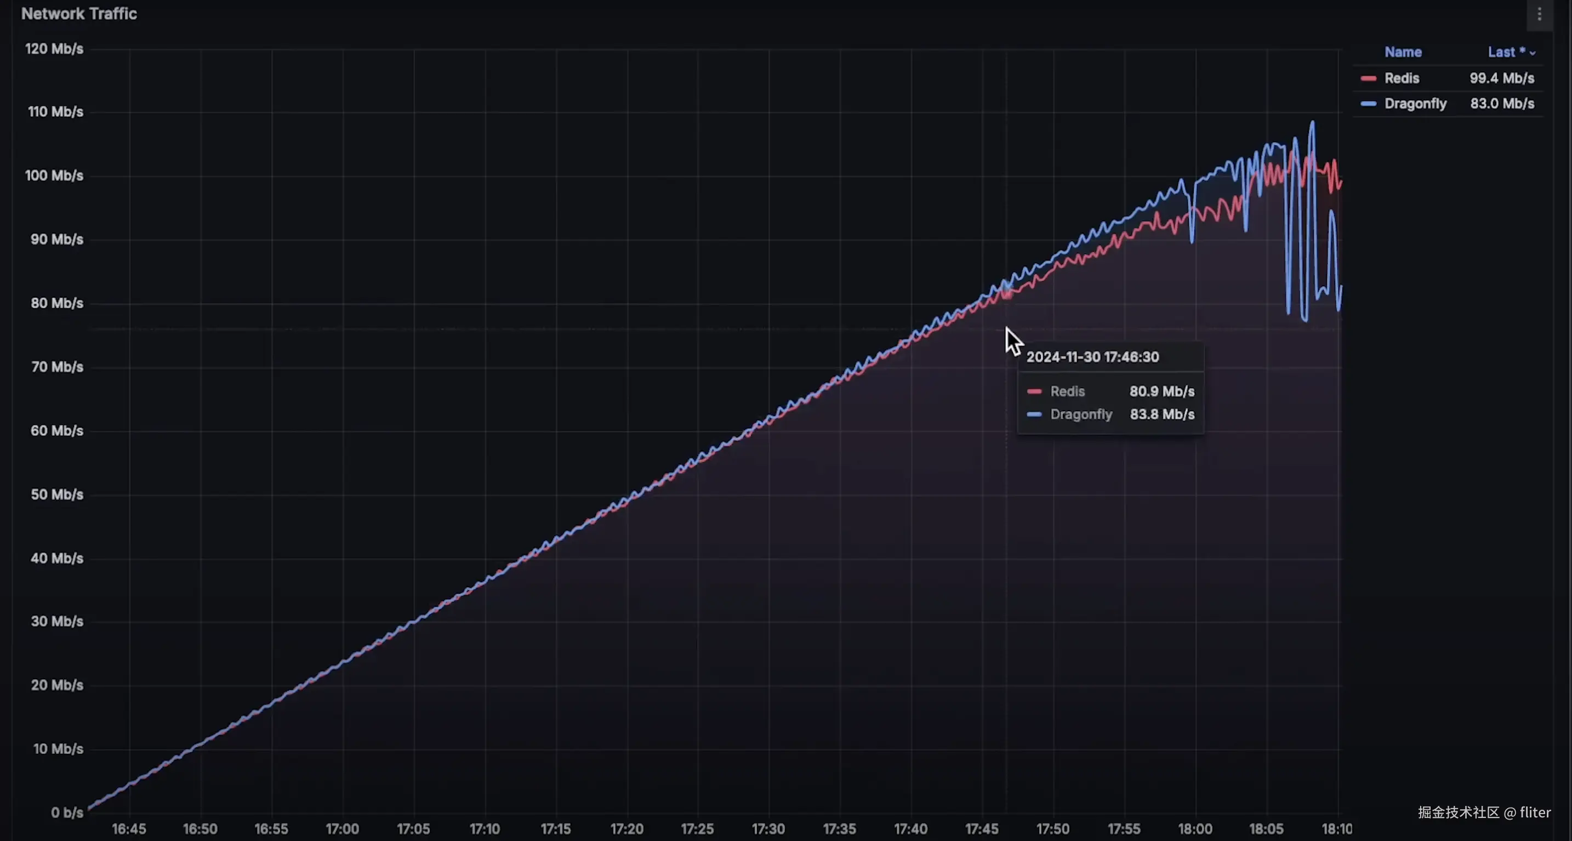
Task: Click the Network Traffic panel title
Action: (x=79, y=13)
